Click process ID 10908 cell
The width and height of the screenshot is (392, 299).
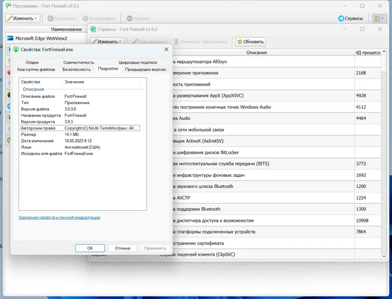(368, 220)
